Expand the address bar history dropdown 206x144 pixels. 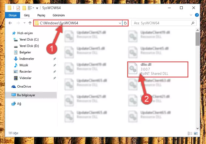point(120,23)
